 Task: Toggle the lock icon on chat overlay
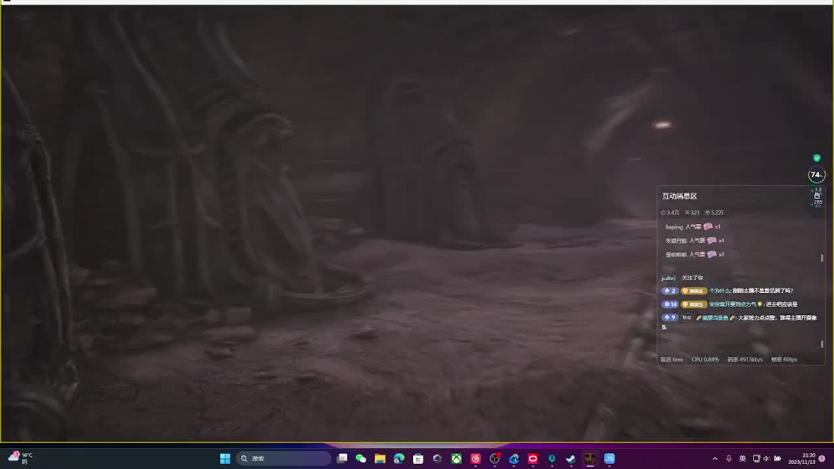(817, 195)
